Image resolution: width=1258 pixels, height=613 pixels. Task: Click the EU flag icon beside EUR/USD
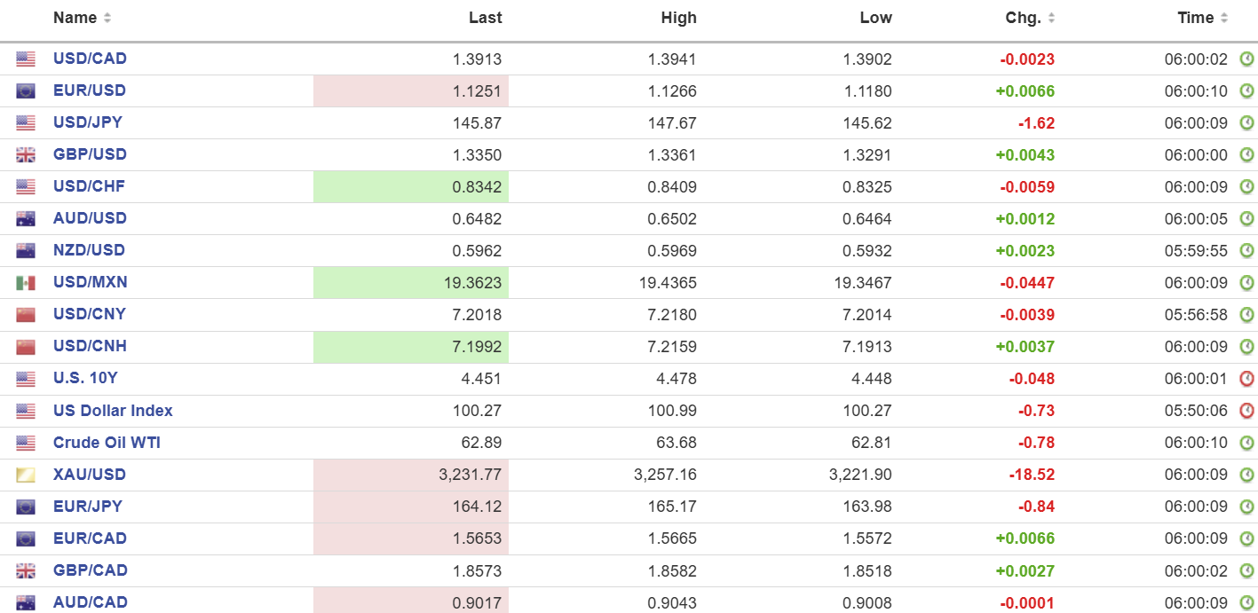26,90
